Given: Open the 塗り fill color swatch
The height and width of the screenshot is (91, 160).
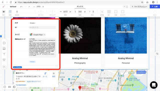Looking at the screenshot, I should coord(109,12).
